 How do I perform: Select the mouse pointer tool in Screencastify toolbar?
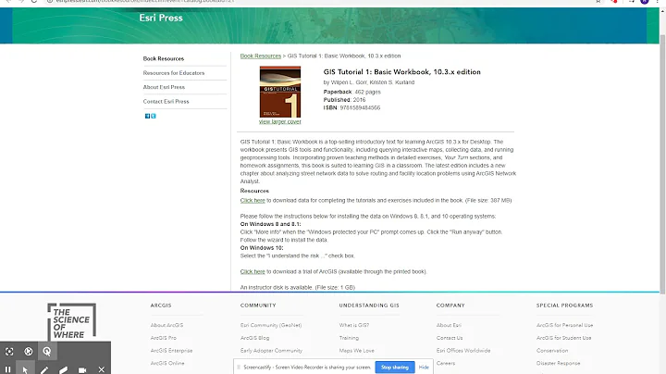[x=25, y=369]
